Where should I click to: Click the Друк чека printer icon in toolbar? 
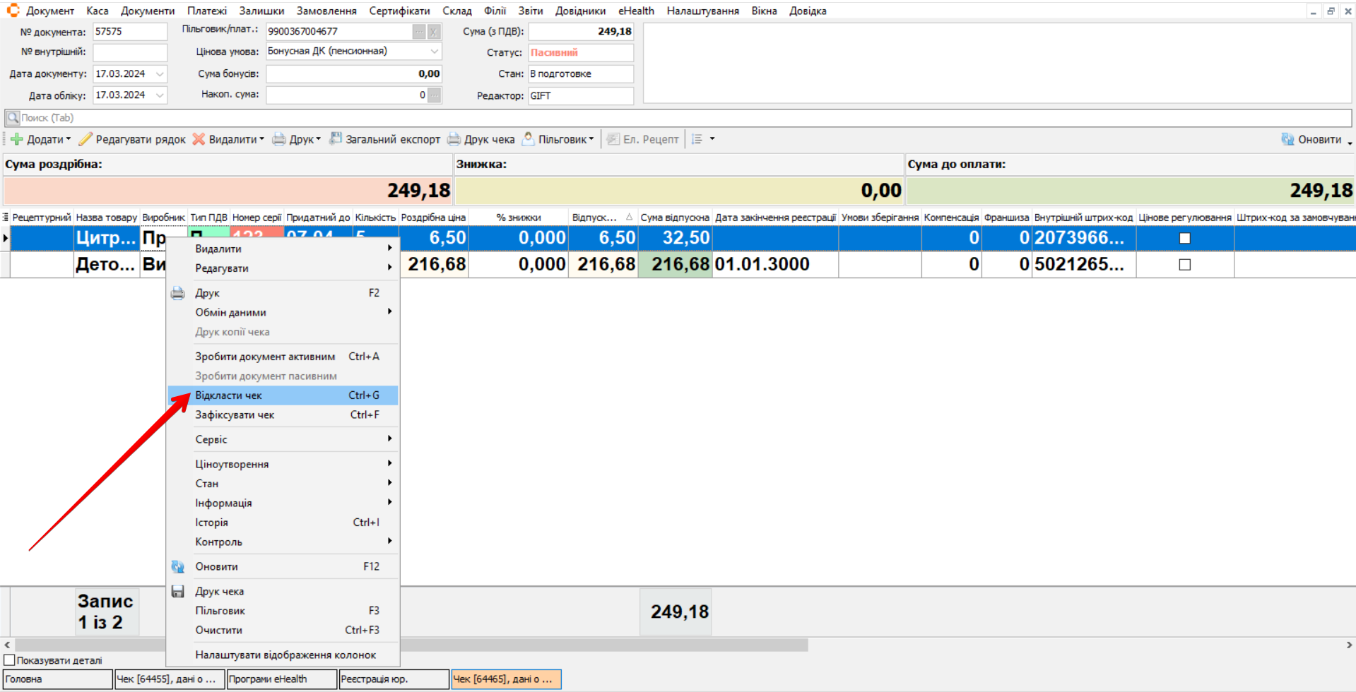pyautogui.click(x=454, y=139)
